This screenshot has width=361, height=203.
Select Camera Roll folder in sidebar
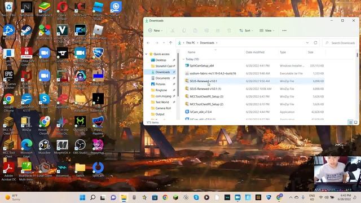[163, 108]
